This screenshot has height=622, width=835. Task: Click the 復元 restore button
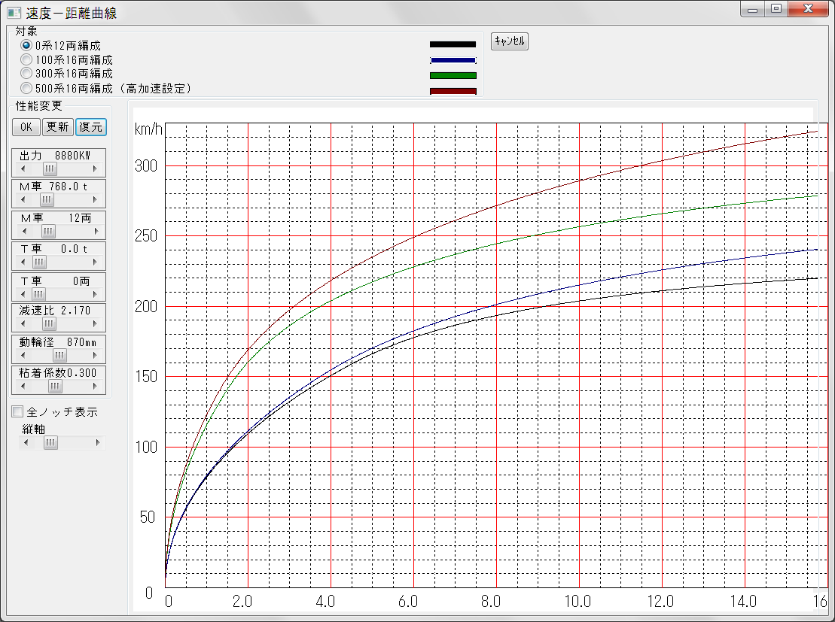(x=91, y=127)
